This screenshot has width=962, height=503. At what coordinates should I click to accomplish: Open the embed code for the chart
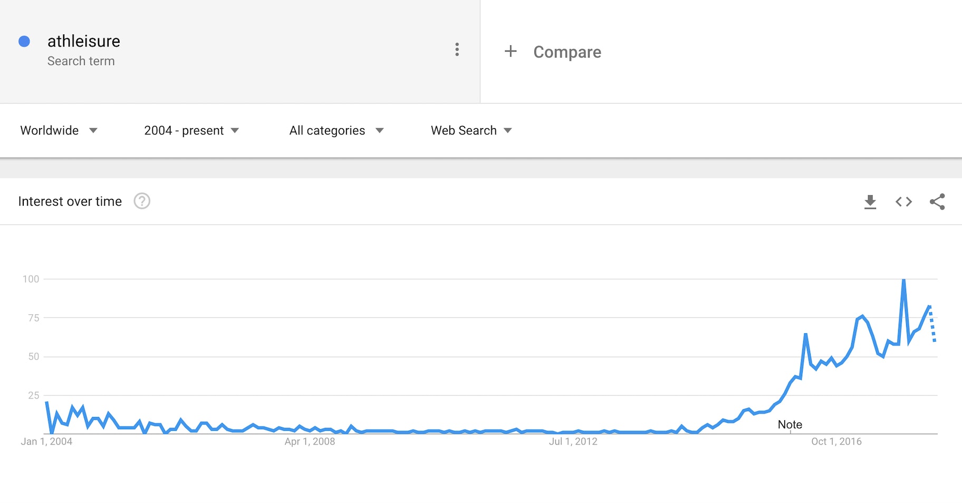[903, 201]
